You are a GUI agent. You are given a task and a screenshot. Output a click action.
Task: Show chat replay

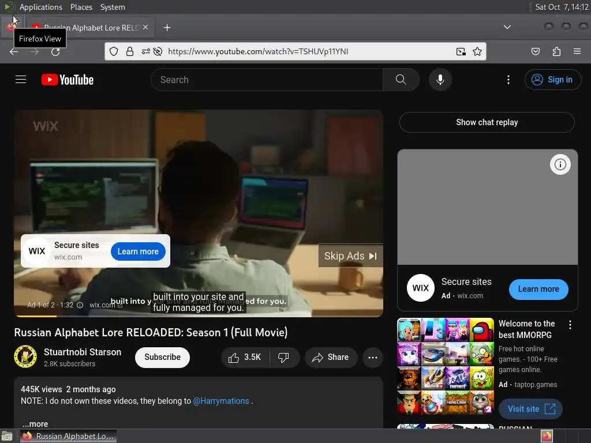(487, 122)
